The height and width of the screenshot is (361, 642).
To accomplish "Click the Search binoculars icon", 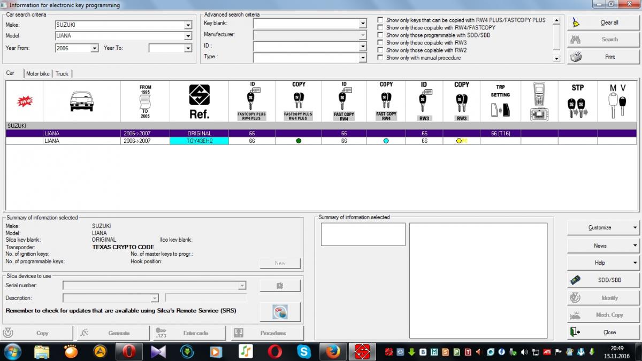I will tap(575, 40).
